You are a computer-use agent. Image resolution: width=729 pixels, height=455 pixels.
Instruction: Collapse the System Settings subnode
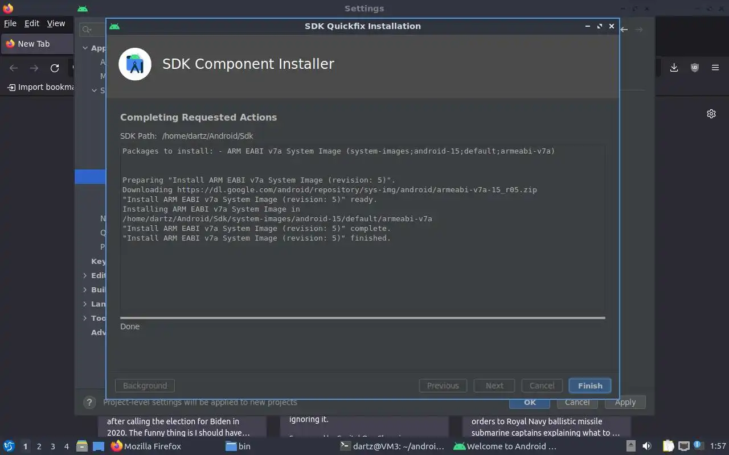point(95,90)
